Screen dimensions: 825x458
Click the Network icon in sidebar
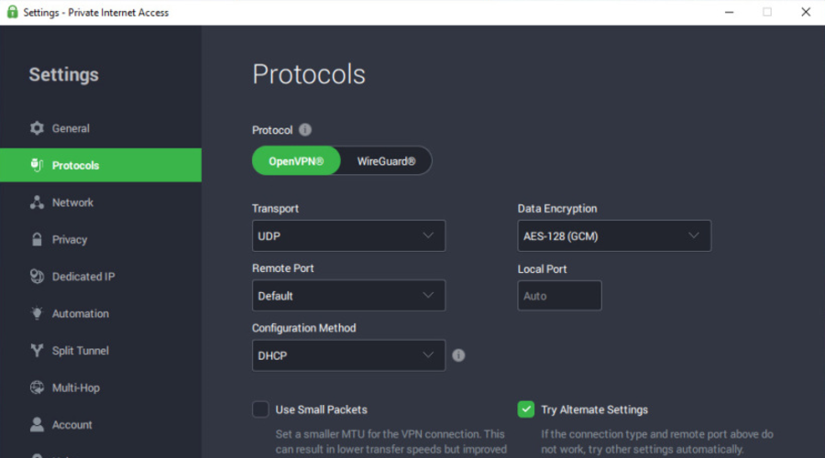[37, 202]
